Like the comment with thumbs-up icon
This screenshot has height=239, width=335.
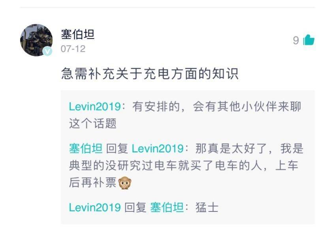tap(309, 40)
